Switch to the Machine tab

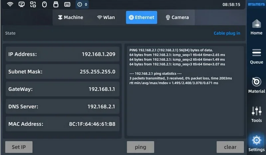click(70, 17)
